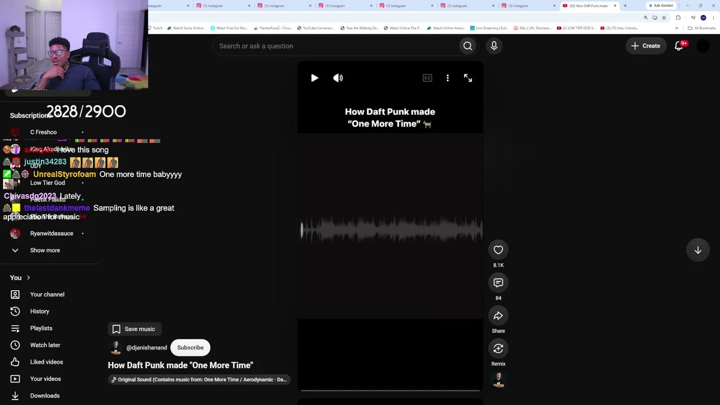The height and width of the screenshot is (405, 720).
Task: Enter fullscreen on the short player
Action: click(x=468, y=78)
